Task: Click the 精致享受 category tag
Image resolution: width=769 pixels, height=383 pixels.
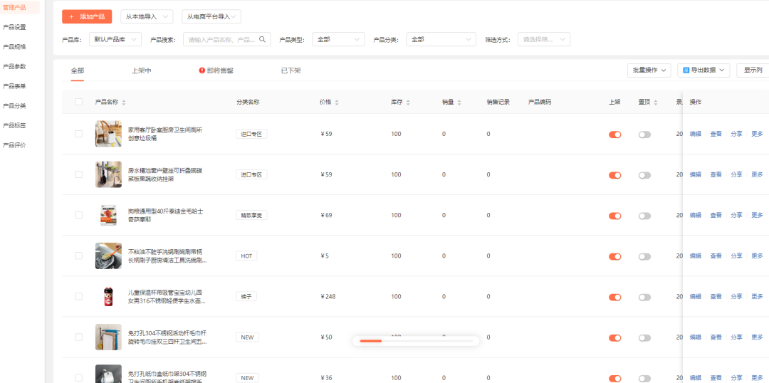Action: coord(251,215)
